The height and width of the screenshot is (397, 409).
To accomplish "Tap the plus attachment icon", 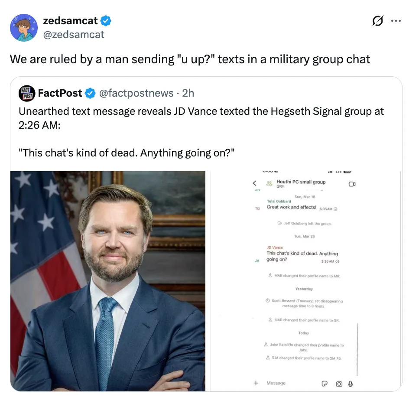I will 256,383.
